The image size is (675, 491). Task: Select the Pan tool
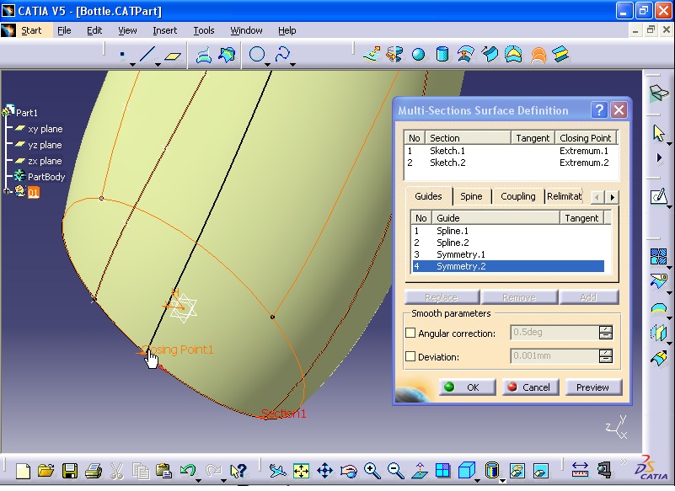(x=324, y=469)
